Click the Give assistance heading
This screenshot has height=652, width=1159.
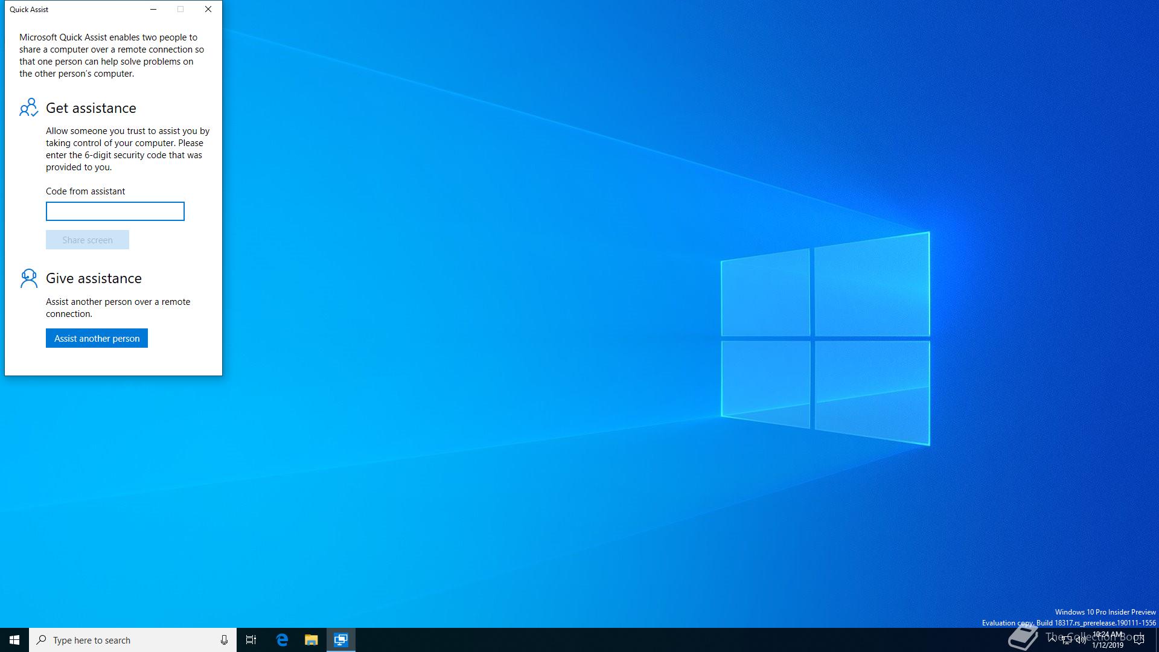[94, 278]
